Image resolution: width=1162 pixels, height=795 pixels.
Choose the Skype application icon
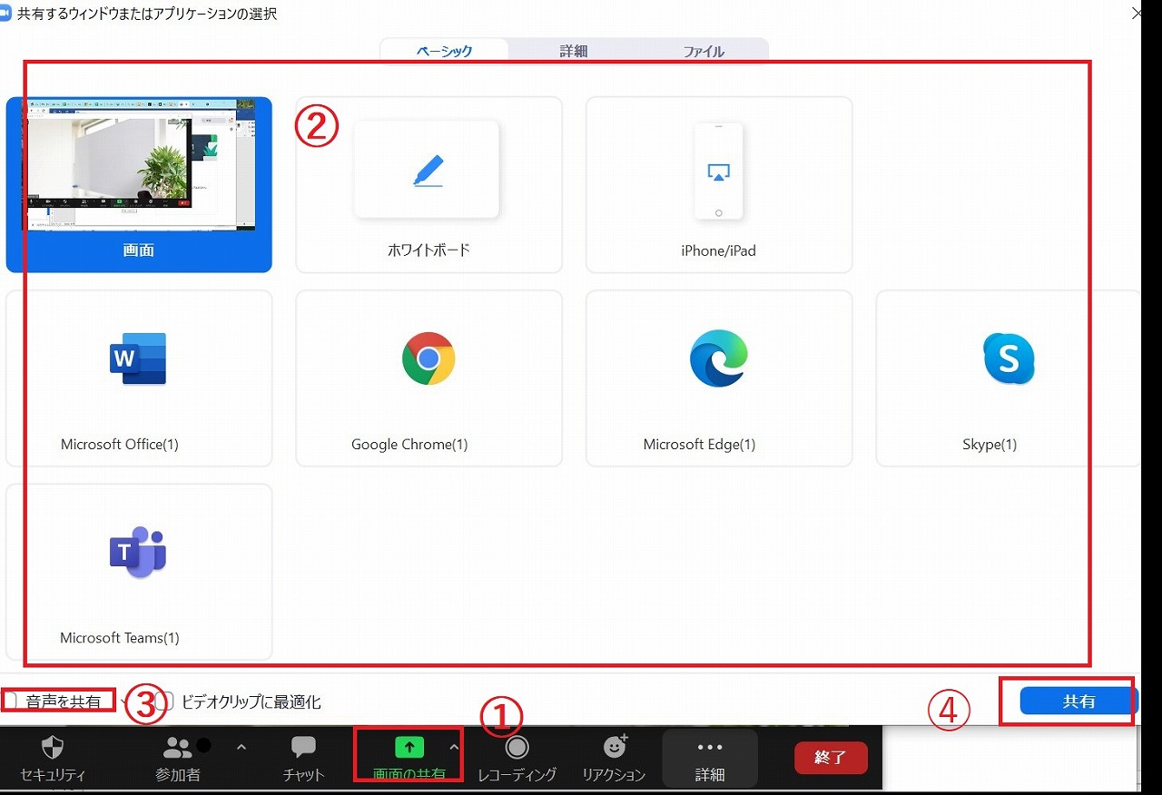(1009, 358)
